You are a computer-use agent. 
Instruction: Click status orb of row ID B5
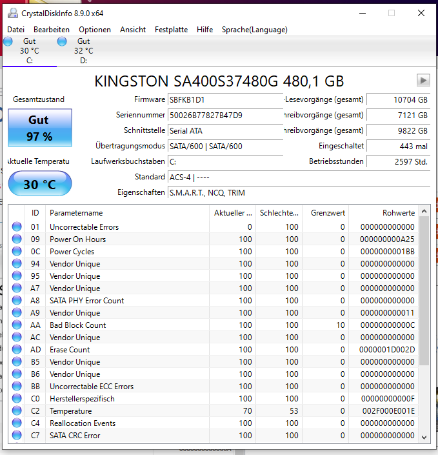click(17, 361)
